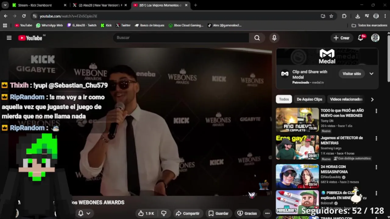Like the video with the thumbs-up
Viewport: 390px width, 219px height.
tap(146, 214)
